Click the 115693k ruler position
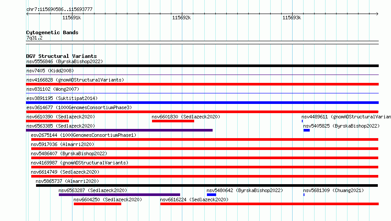 tap(292, 18)
